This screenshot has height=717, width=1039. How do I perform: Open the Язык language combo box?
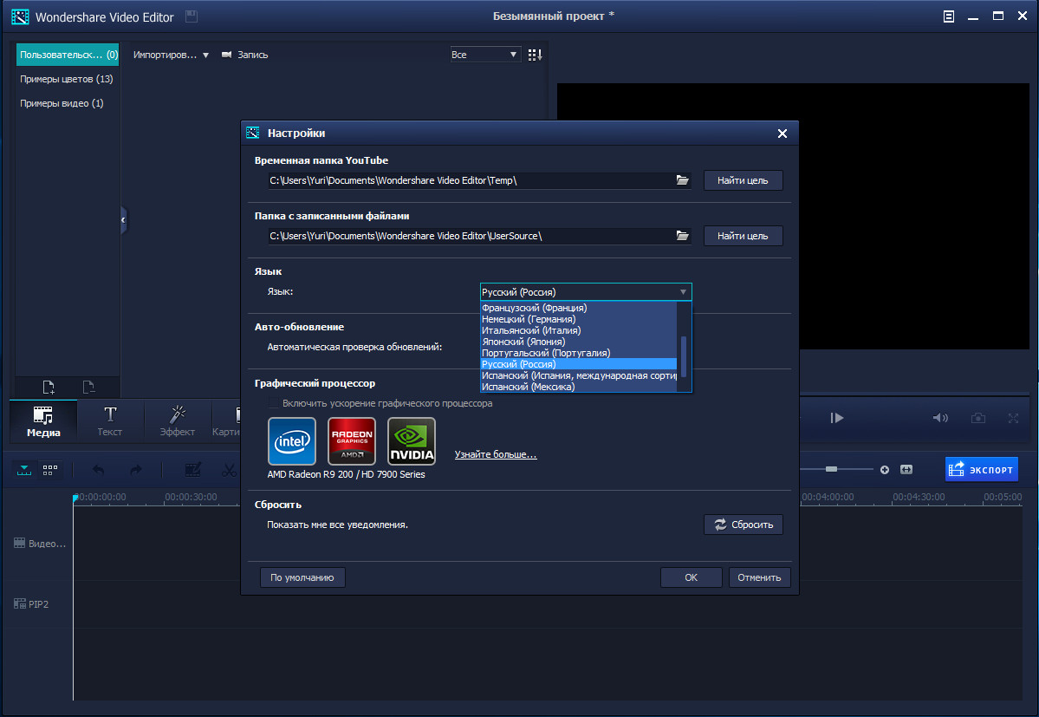click(586, 292)
